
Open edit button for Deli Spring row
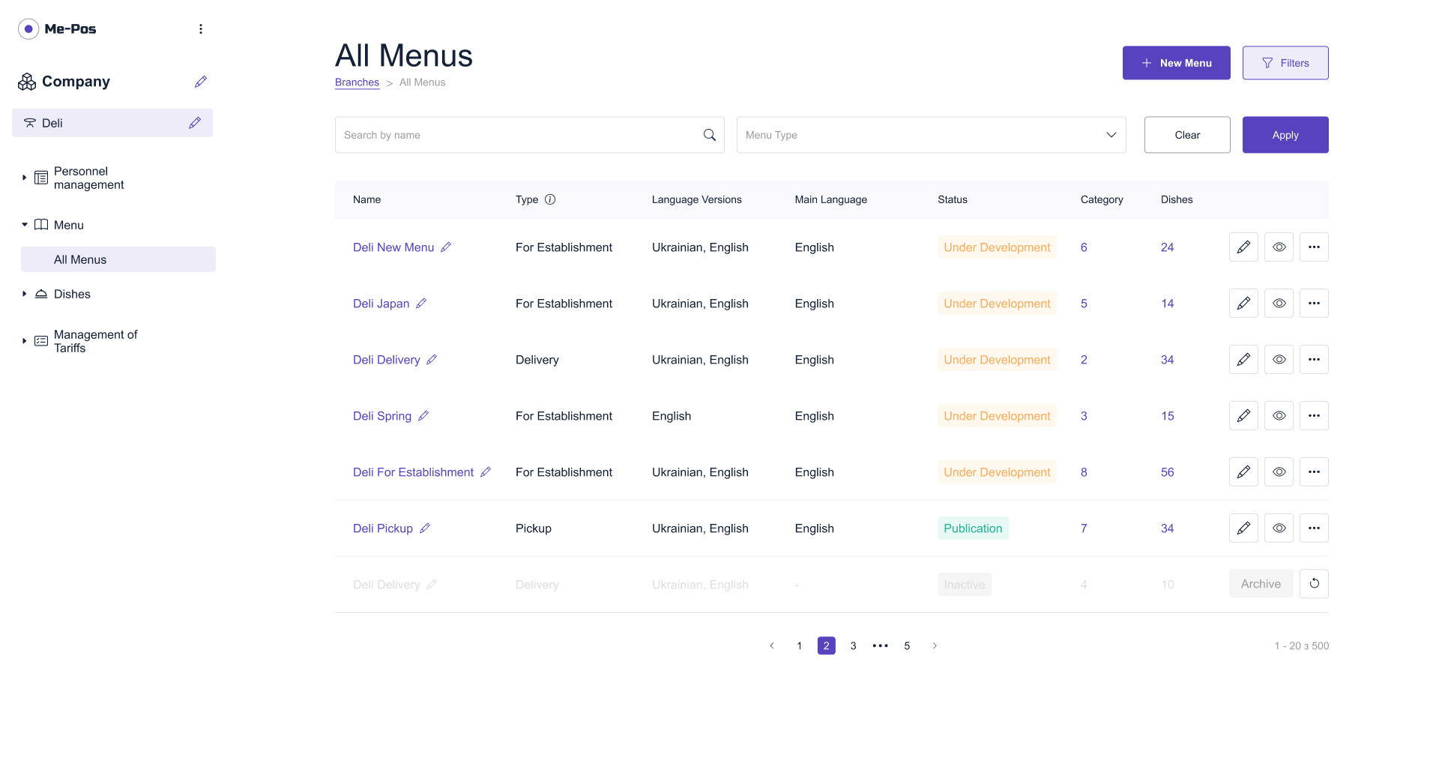(1243, 416)
